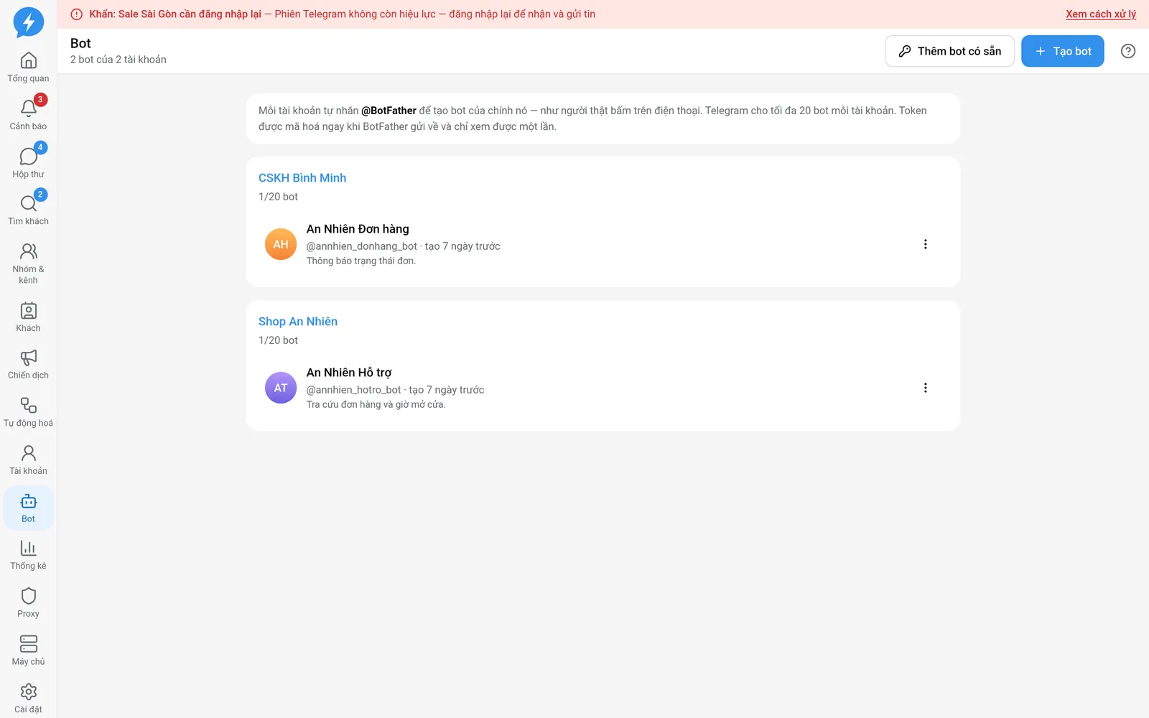The height and width of the screenshot is (718, 1149).
Task: Open options menu for An Nhiên Đơn hàng
Action: click(925, 244)
